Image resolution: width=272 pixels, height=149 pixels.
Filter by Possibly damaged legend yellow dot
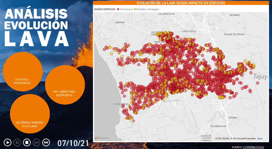tap(134, 9)
